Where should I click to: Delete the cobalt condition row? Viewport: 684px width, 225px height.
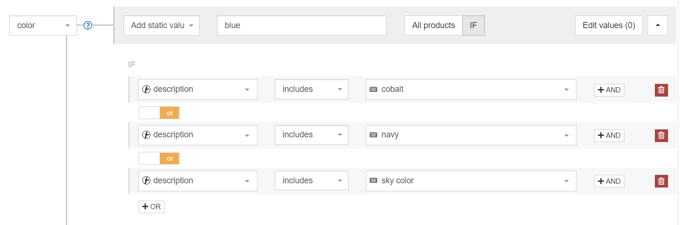point(661,90)
